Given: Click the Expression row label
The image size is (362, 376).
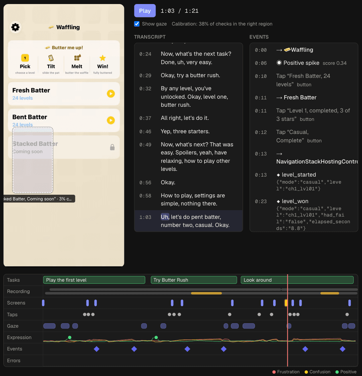Looking at the screenshot, I should click(19, 337).
